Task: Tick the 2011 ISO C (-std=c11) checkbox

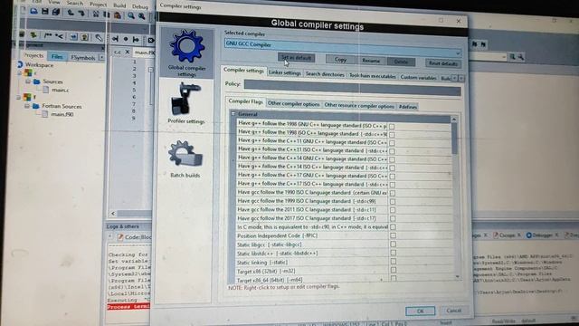Action: coord(393,210)
